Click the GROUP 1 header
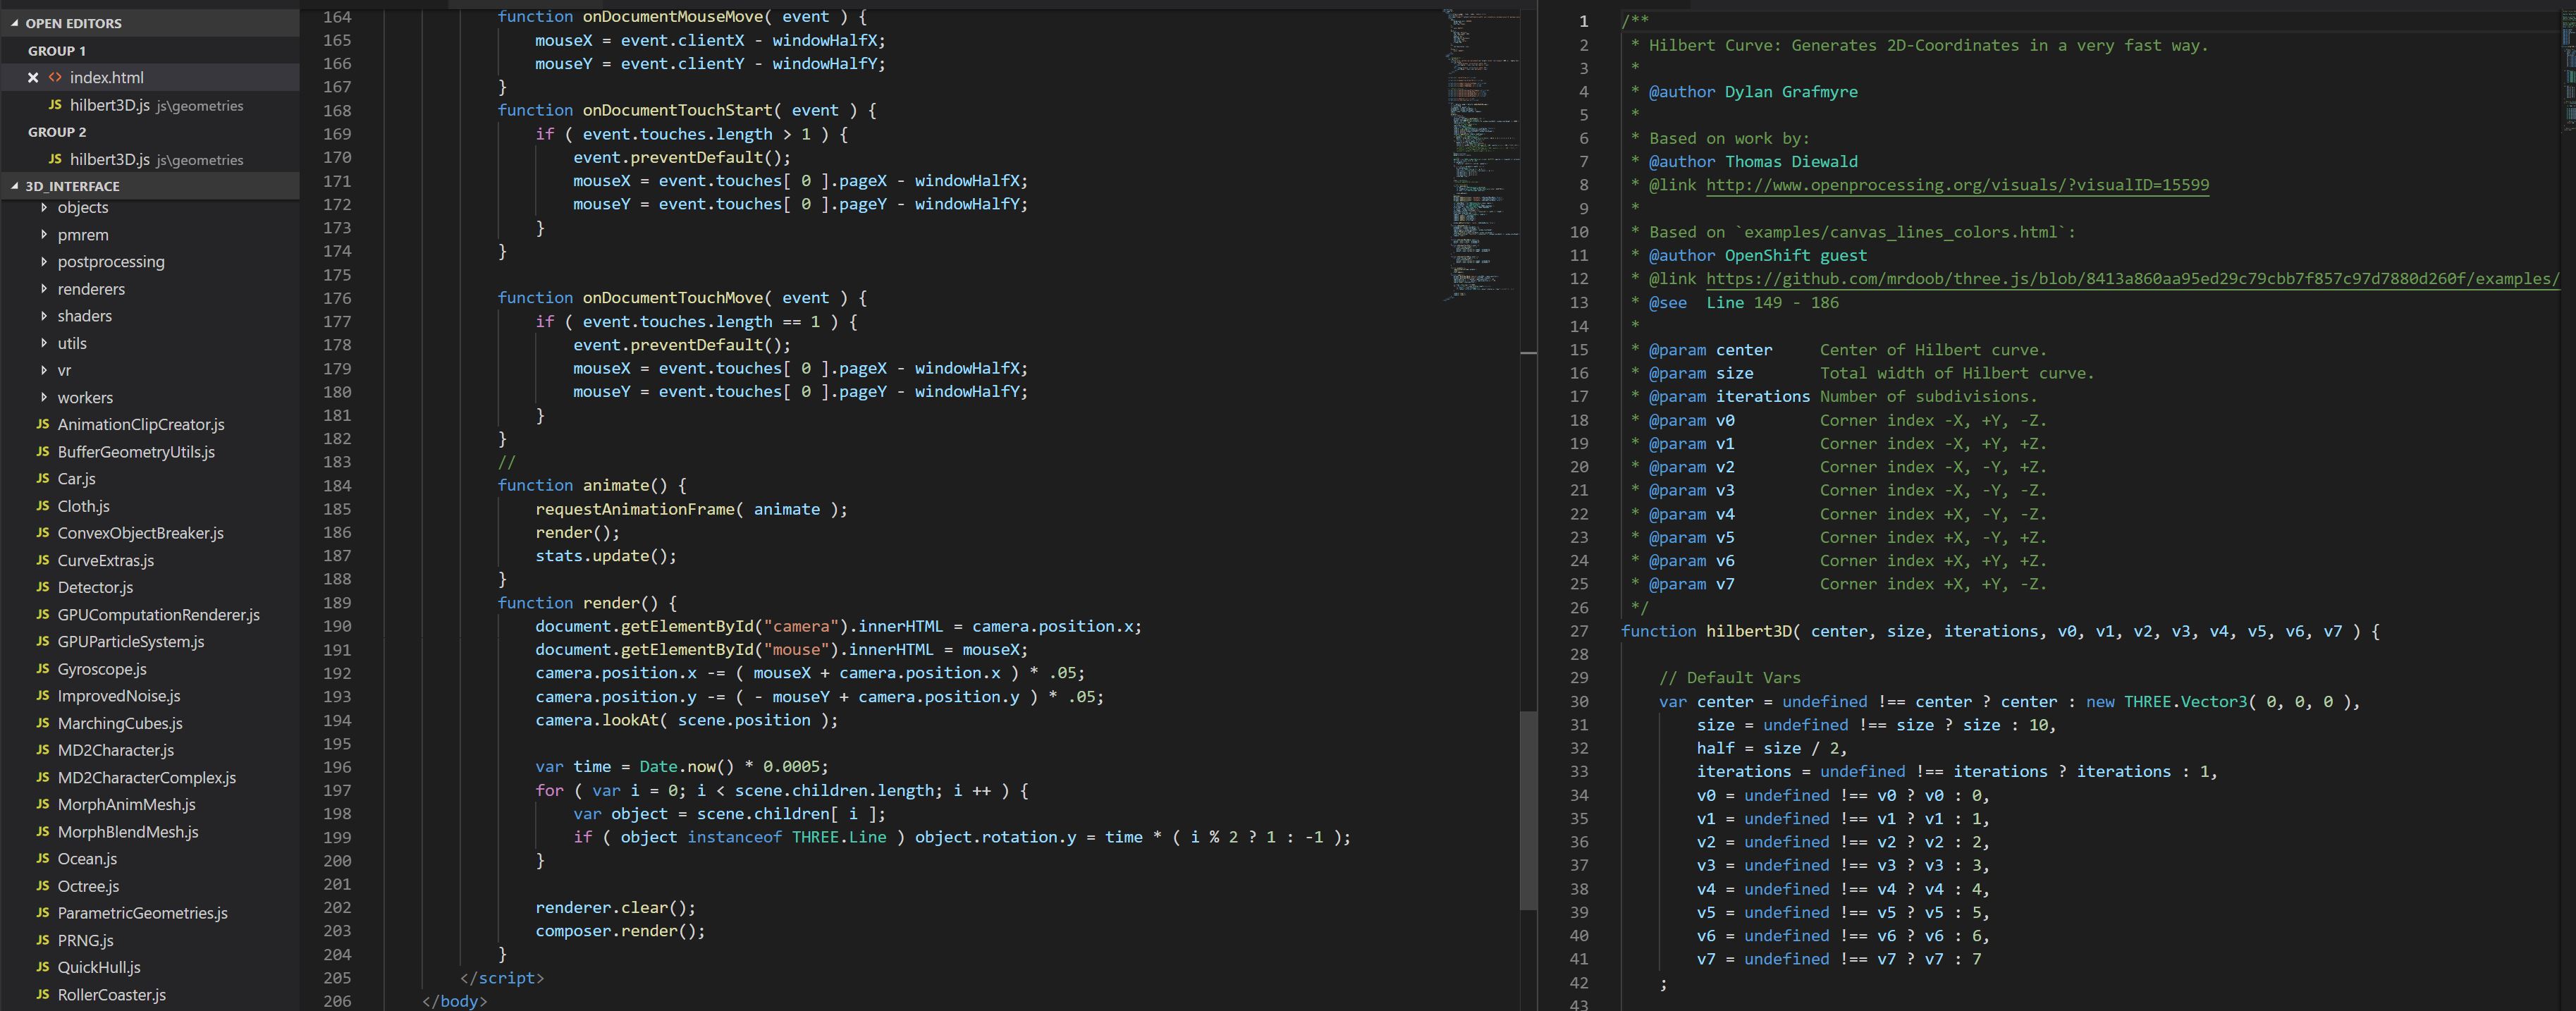Screen dimensions: 2576x1011 (57, 51)
